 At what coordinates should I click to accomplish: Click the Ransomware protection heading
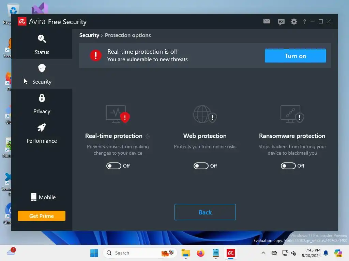point(292,136)
